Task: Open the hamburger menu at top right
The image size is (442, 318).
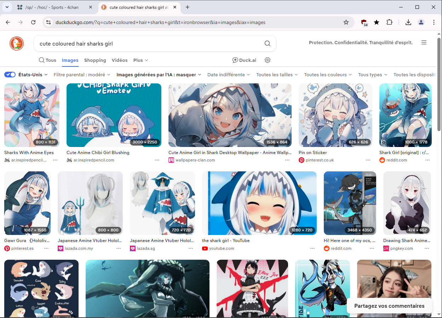Action: (424, 42)
